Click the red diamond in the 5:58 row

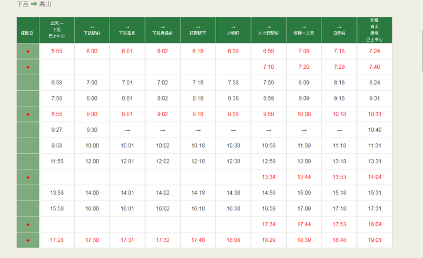pyautogui.click(x=28, y=51)
